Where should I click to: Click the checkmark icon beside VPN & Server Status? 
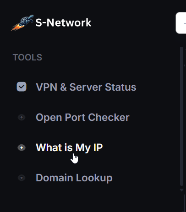[22, 87]
